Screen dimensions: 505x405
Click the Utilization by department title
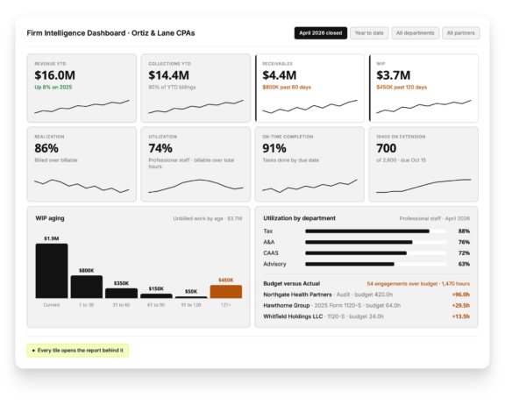pyautogui.click(x=299, y=218)
